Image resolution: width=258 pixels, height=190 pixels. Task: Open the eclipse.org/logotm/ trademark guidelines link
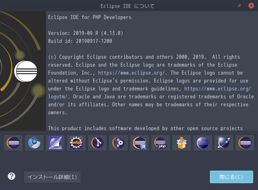pyautogui.click(x=218, y=89)
